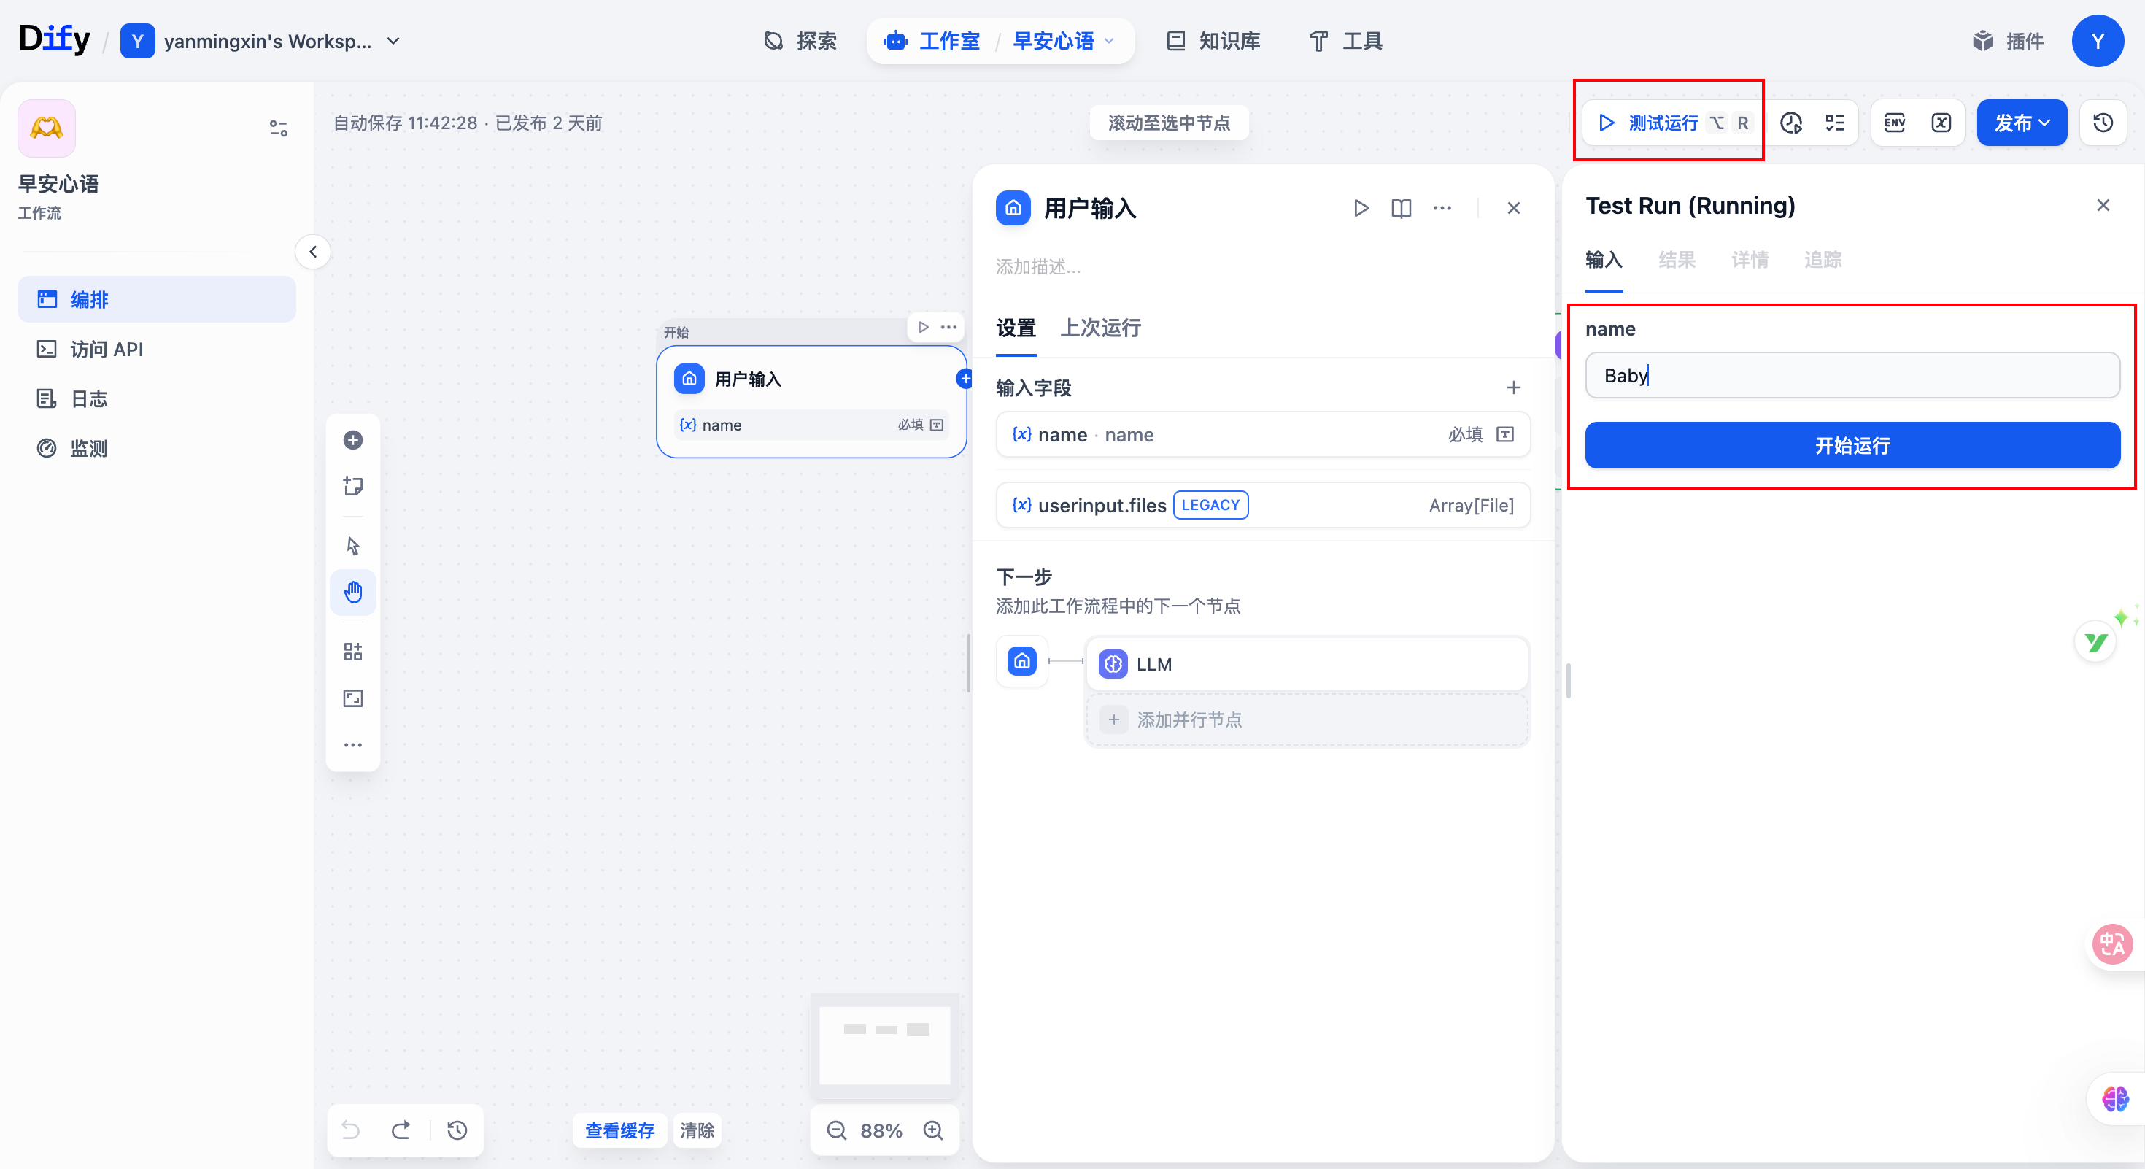This screenshot has width=2145, height=1169.
Task: Open the 结果 tab in Test Run
Action: (x=1676, y=260)
